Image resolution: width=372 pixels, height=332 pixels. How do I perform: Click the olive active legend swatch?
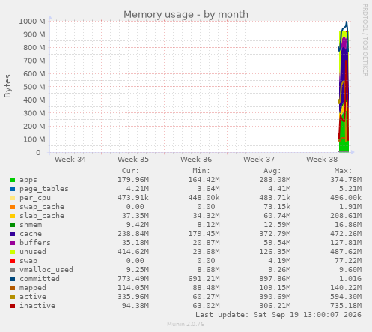[x=13, y=297]
